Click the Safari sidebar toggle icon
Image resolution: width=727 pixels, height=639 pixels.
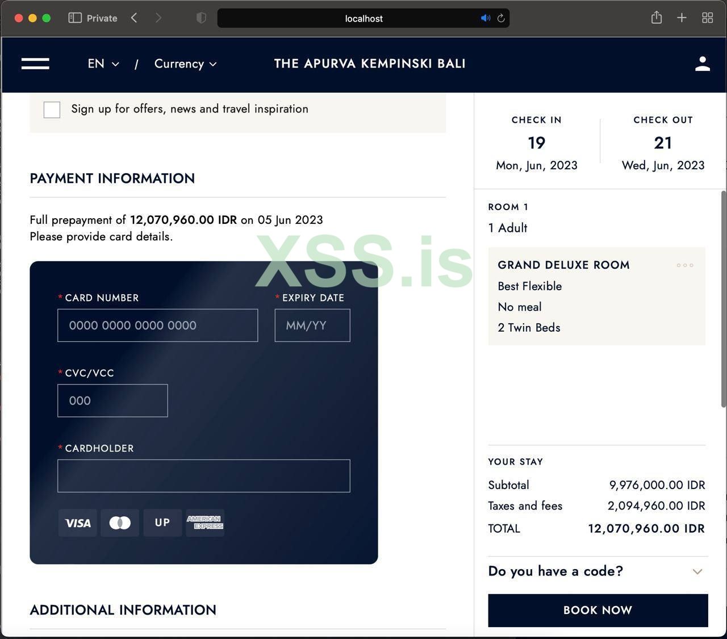point(75,18)
